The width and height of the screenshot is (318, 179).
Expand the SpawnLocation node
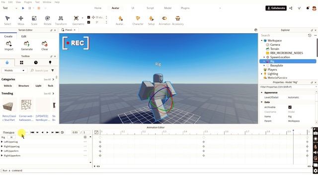(x=264, y=57)
